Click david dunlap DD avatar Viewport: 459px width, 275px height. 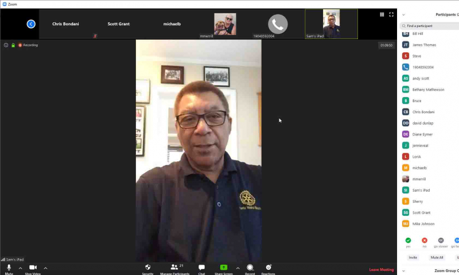coord(406,123)
